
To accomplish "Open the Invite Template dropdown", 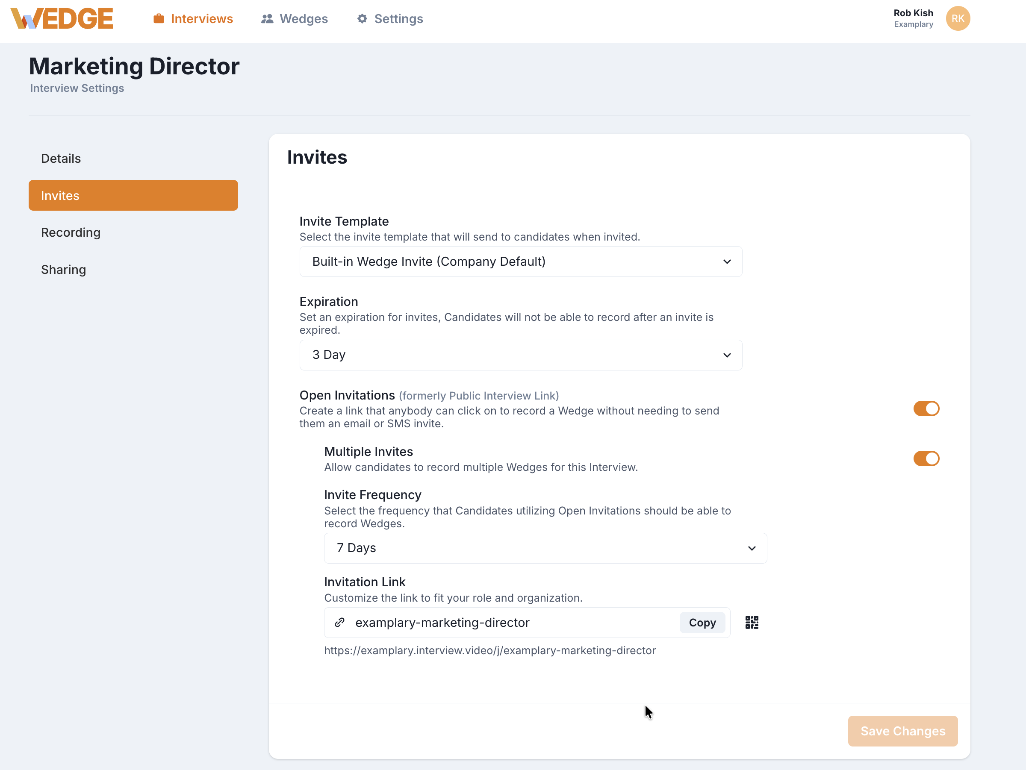I will tap(520, 262).
